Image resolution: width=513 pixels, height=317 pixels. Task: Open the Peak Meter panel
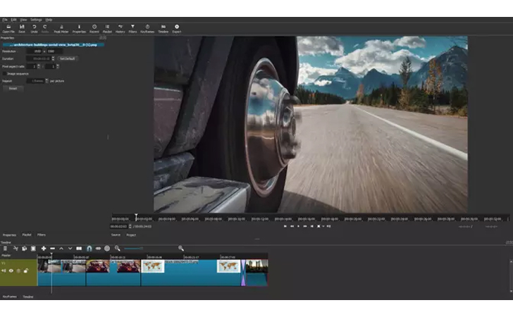click(61, 29)
